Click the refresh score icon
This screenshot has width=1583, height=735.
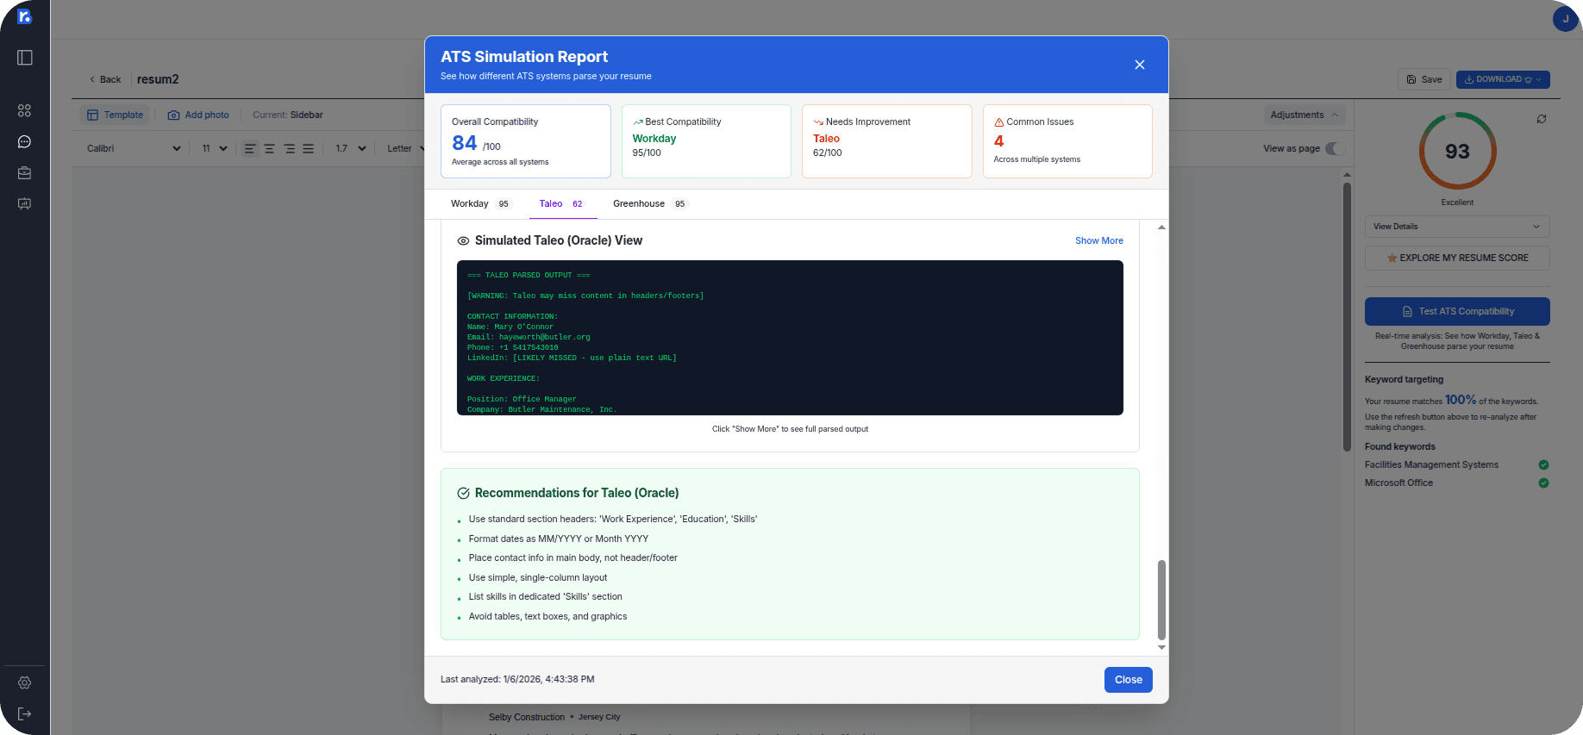point(1541,119)
